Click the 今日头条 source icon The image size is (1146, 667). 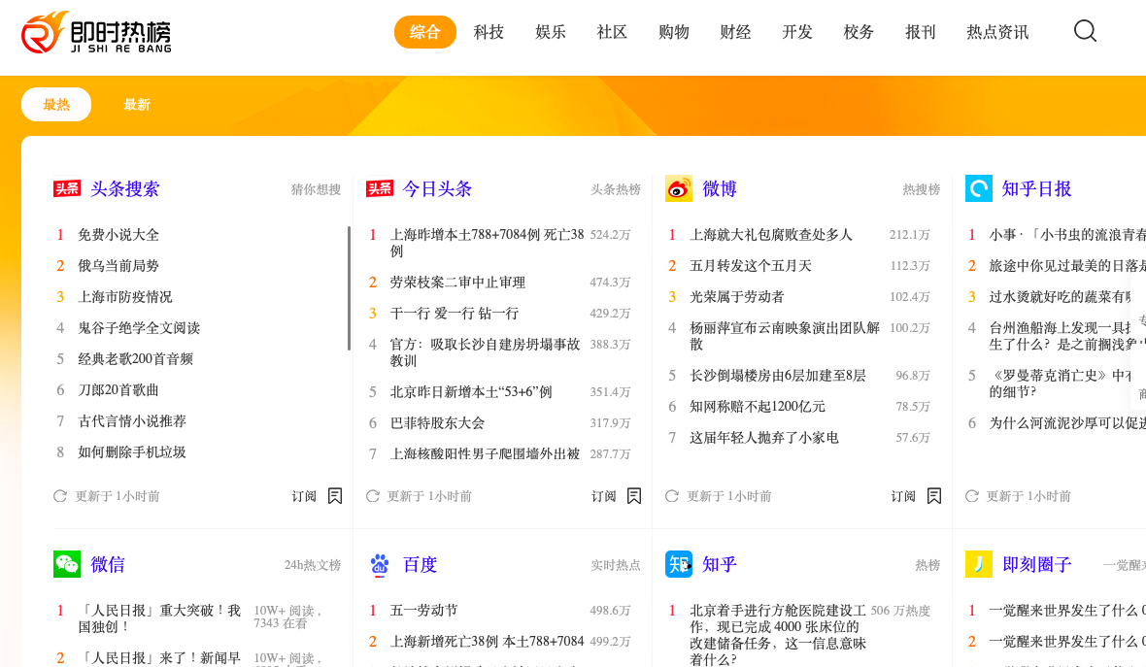pyautogui.click(x=380, y=188)
